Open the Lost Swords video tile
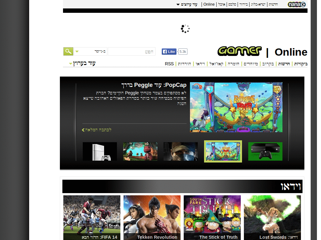This screenshot has width=321, height=240. click(272, 217)
